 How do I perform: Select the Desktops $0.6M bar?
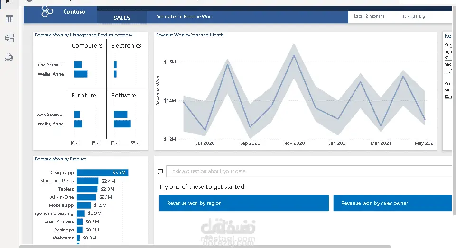(80, 230)
